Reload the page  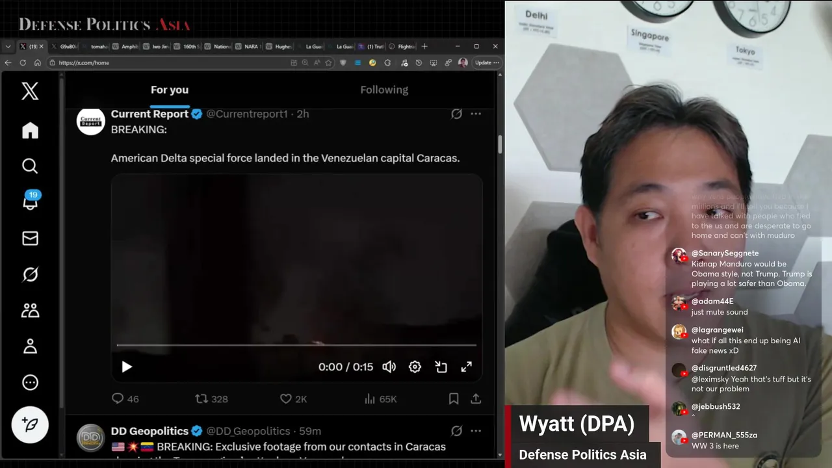pos(23,62)
